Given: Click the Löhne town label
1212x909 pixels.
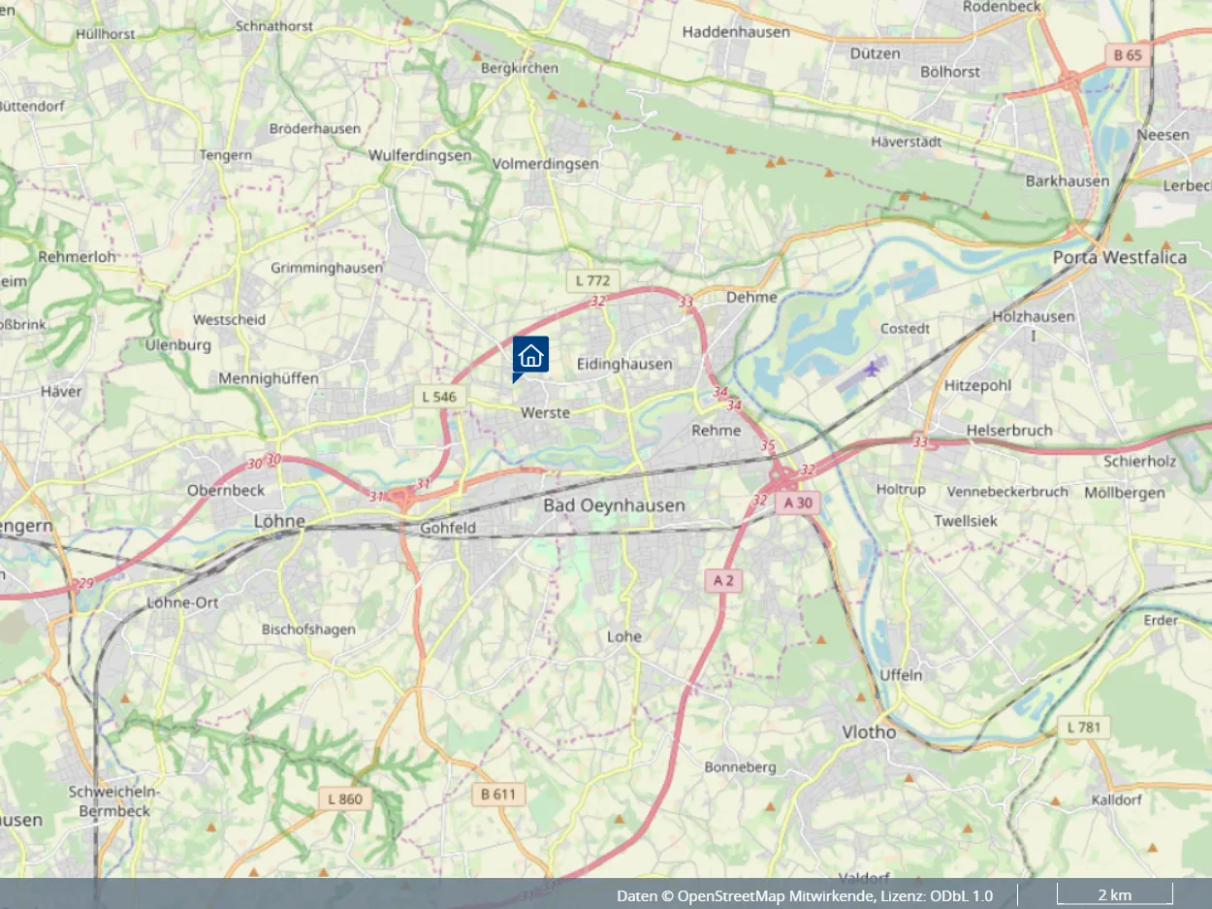Looking at the screenshot, I should [x=279, y=521].
